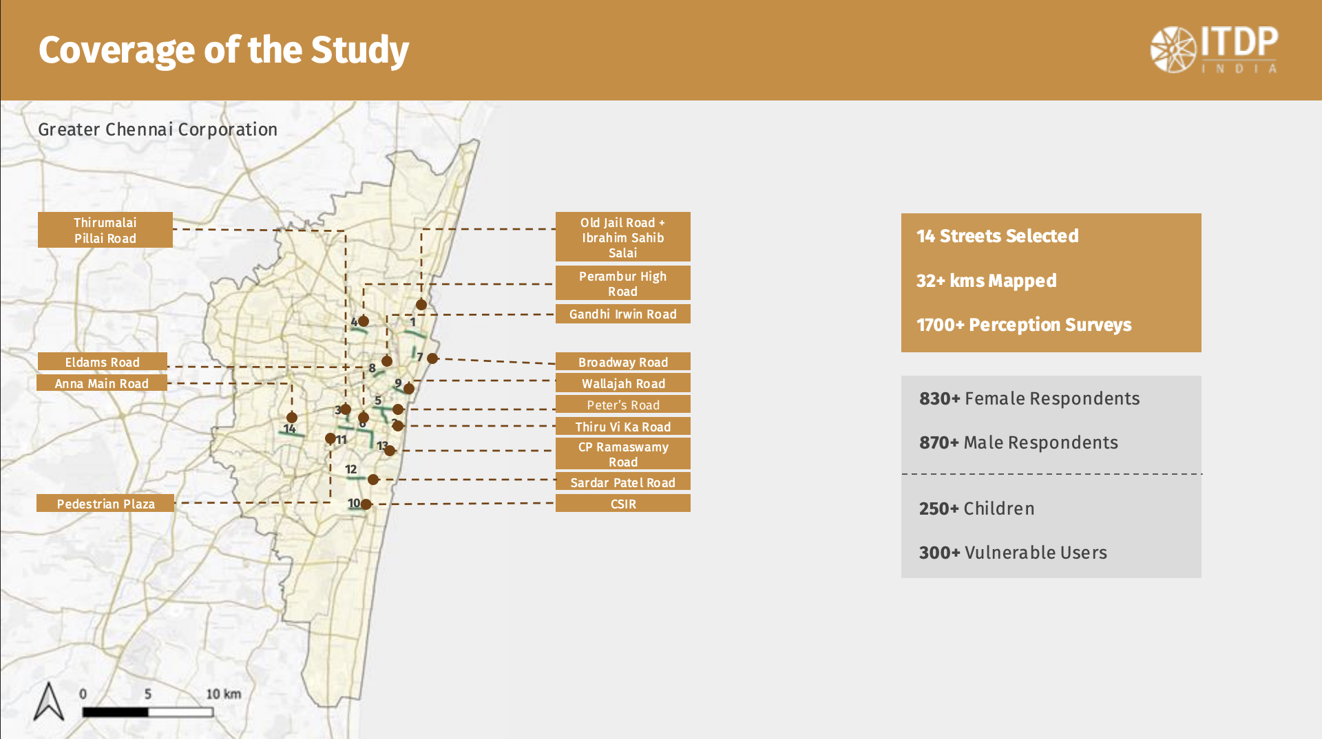The image size is (1322, 739).
Task: Select the map marker beside number 7
Action: tap(432, 358)
